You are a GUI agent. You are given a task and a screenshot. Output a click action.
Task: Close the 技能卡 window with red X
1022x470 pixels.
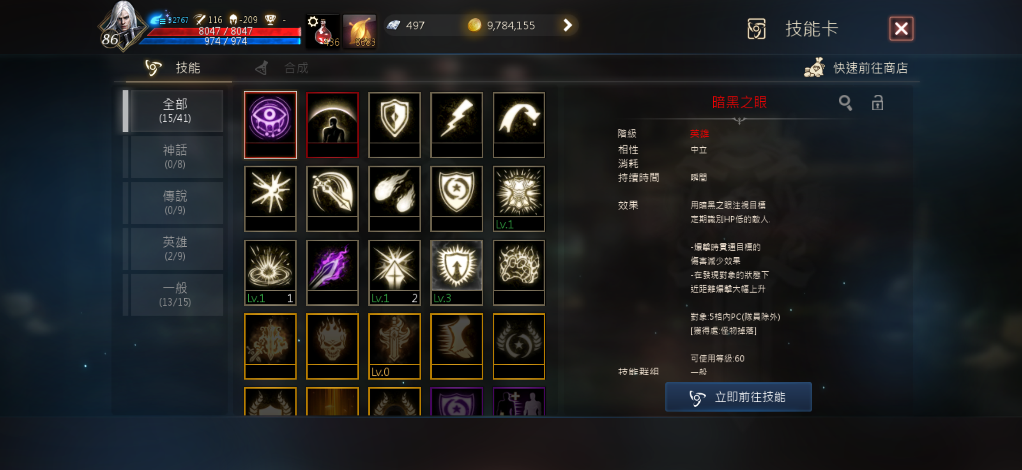901,28
